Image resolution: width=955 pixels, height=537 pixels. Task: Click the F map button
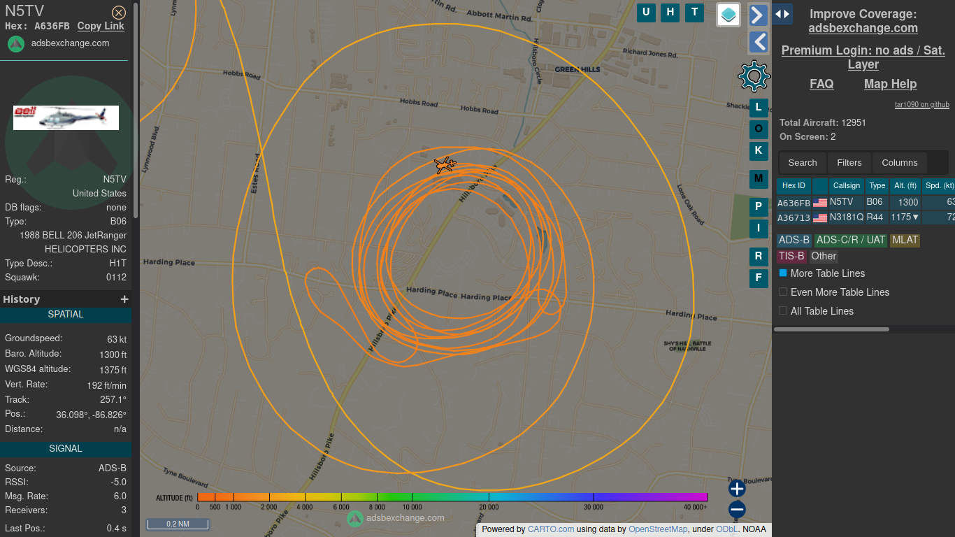(x=759, y=278)
